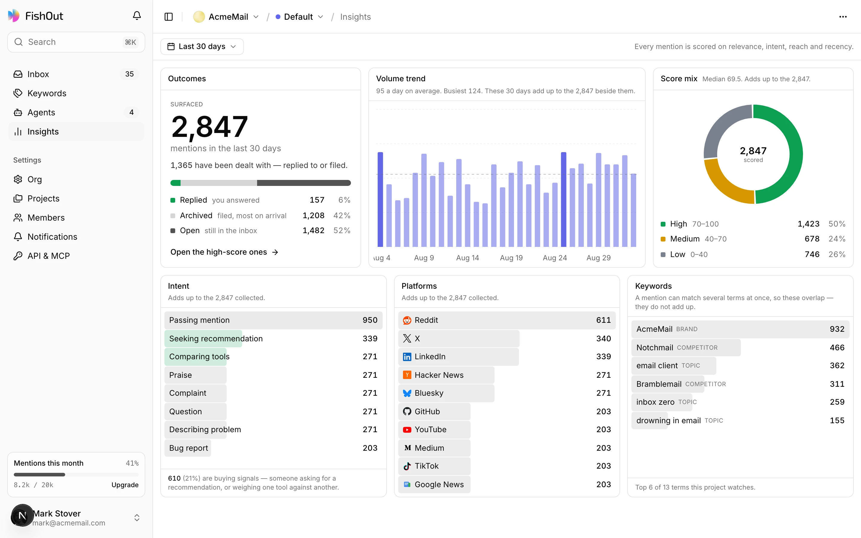Focus the Search field
The width and height of the screenshot is (861, 538).
point(76,42)
